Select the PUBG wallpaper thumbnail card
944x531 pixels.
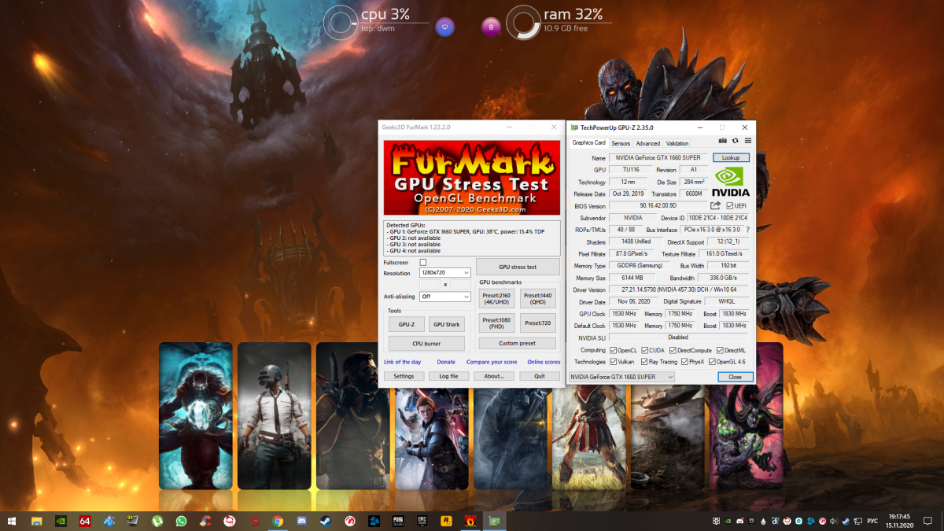[275, 415]
